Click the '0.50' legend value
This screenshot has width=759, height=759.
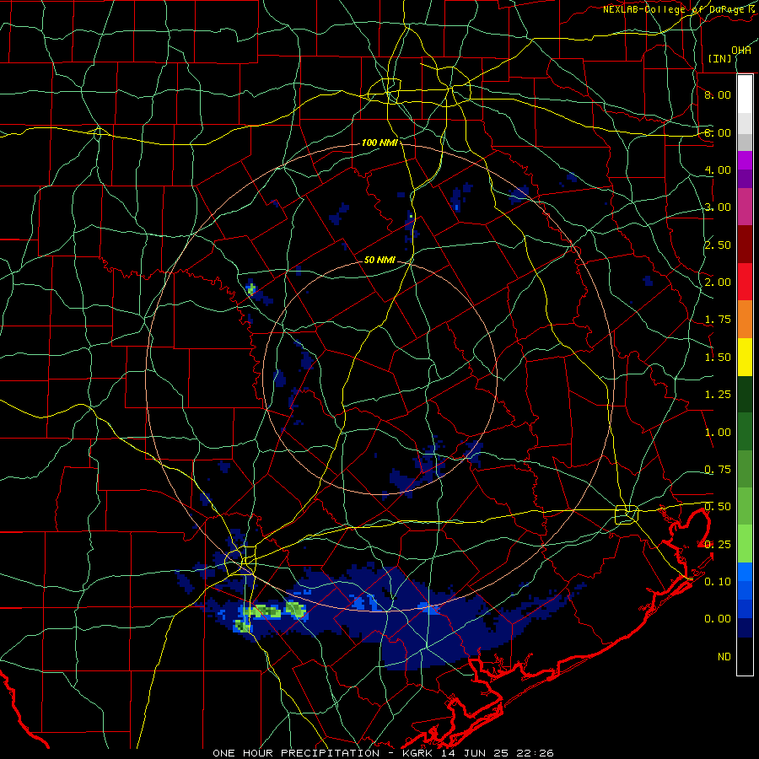click(718, 507)
